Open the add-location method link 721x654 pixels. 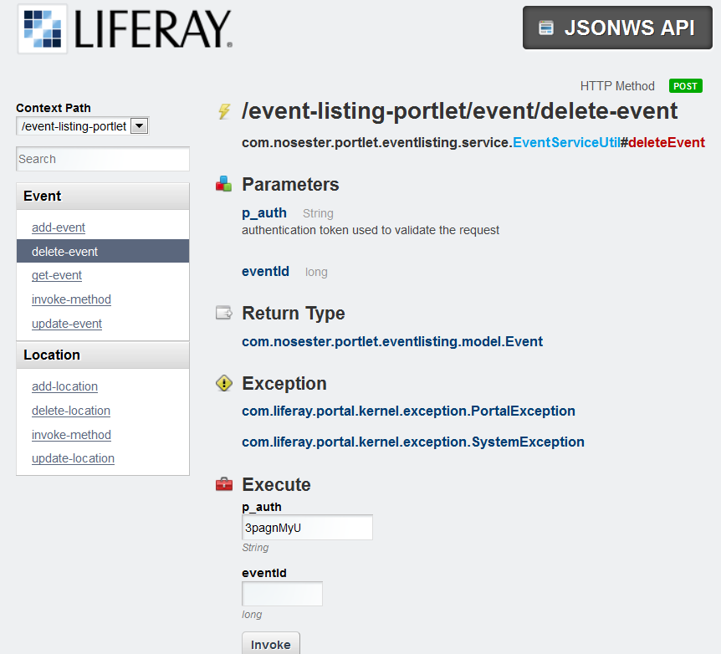point(65,386)
